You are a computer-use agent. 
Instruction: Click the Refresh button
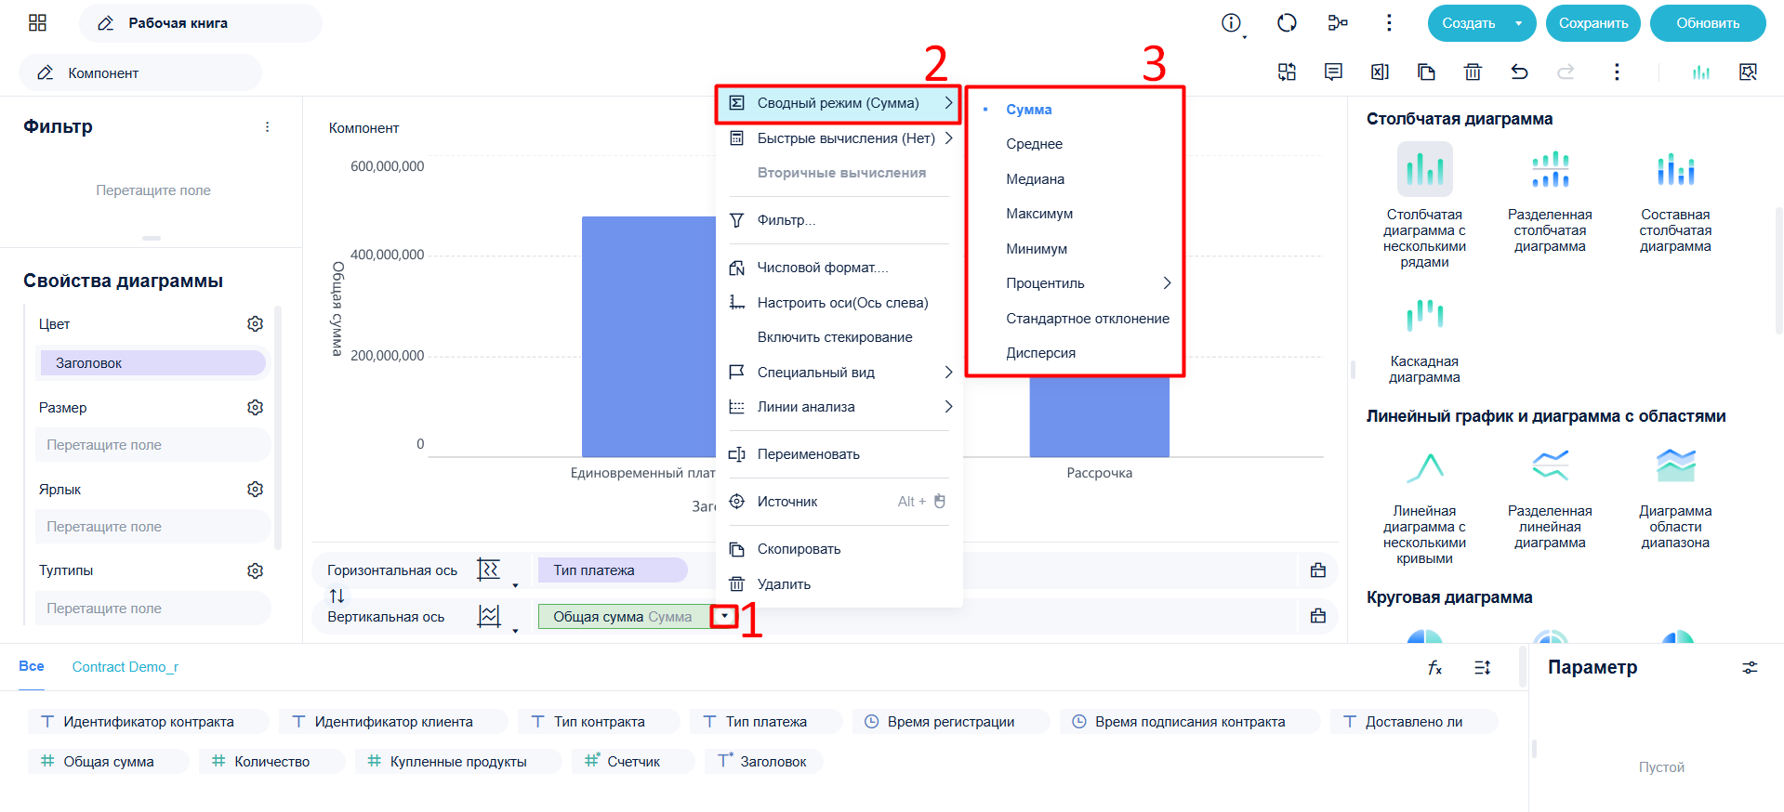(1708, 23)
